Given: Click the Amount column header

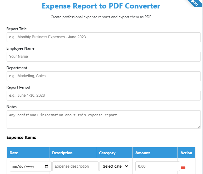Looking at the screenshot, I should tap(155, 153).
